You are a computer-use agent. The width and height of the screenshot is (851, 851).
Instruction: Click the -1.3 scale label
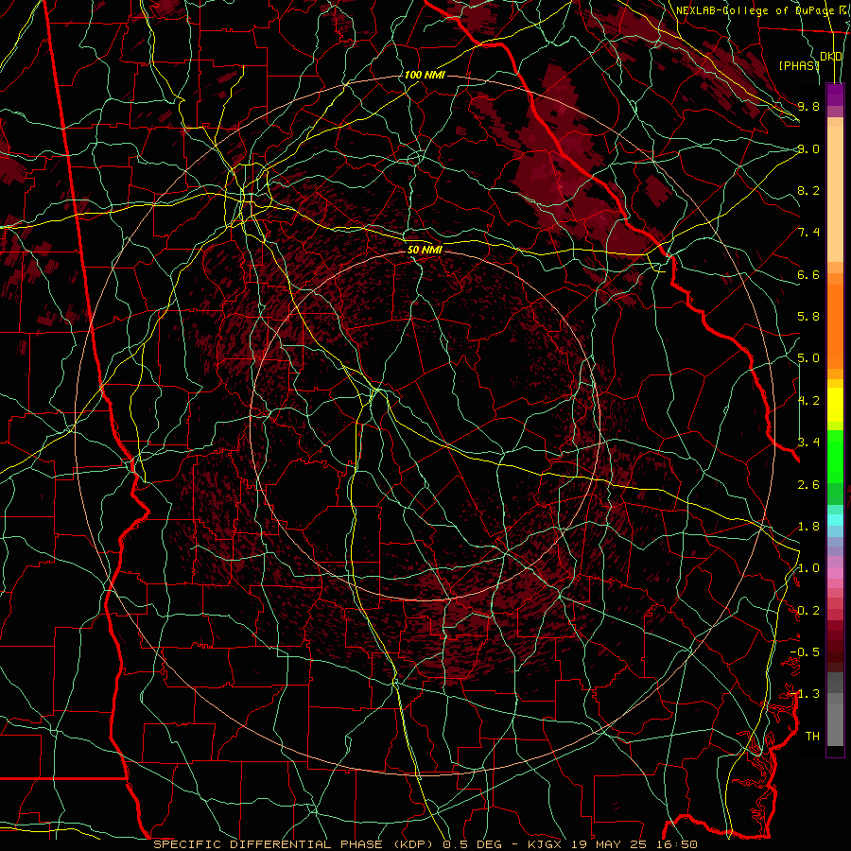coord(805,694)
